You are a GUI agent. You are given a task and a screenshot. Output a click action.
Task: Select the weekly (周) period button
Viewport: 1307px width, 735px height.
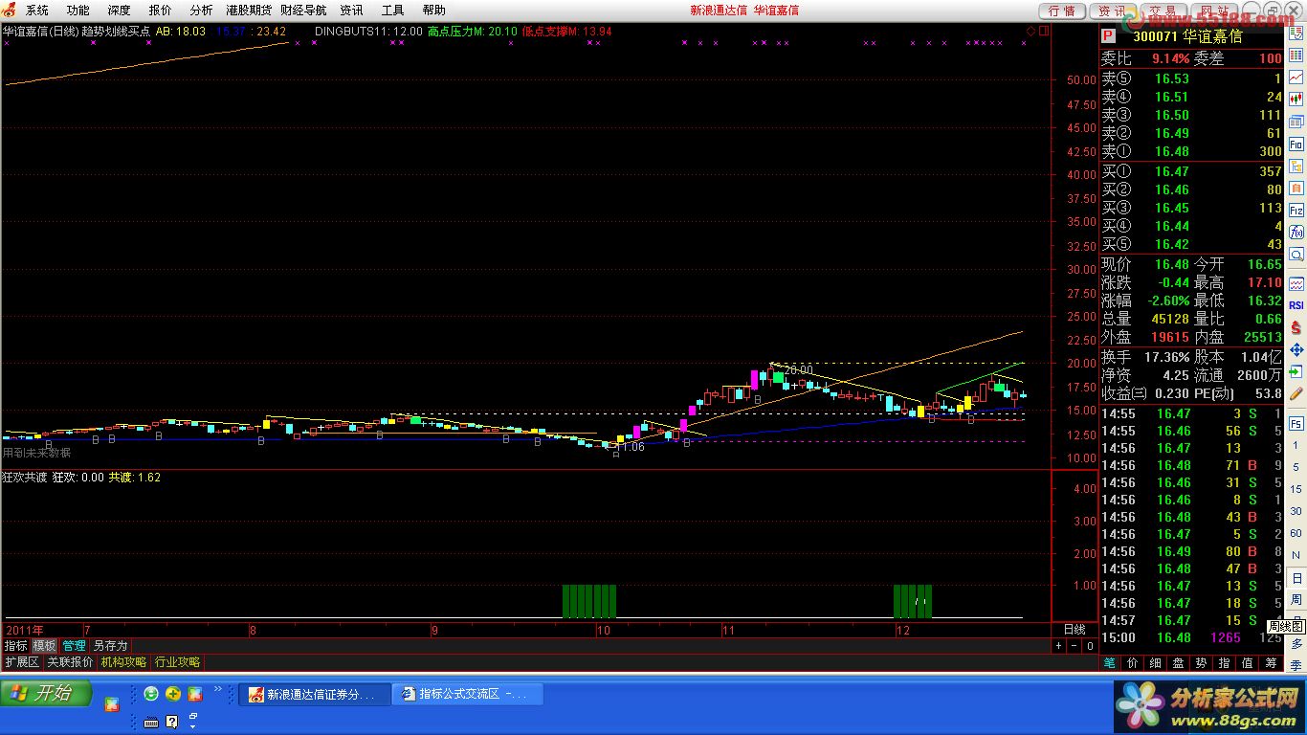[x=1296, y=599]
